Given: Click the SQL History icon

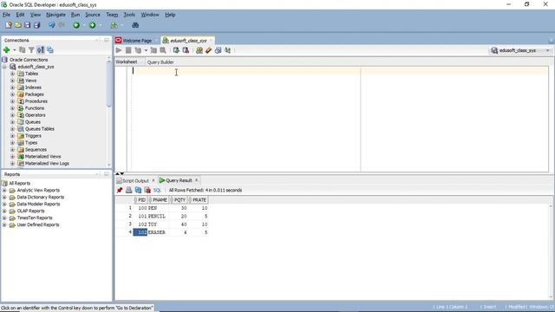Looking at the screenshot, I should pyautogui.click(x=218, y=50).
